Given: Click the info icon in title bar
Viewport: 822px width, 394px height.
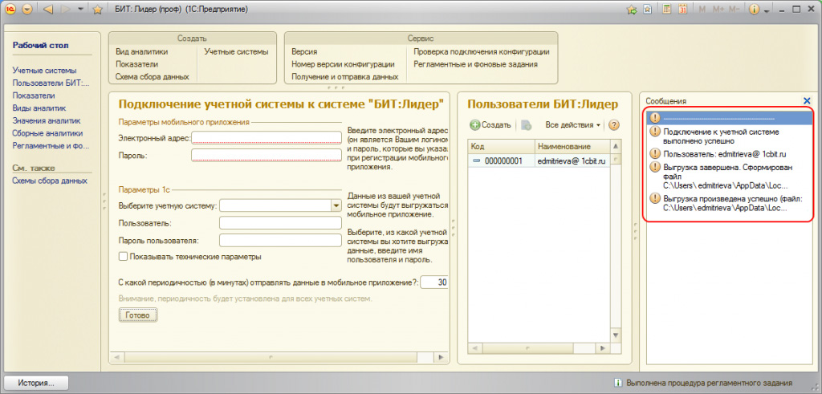Looking at the screenshot, I should click(754, 10).
